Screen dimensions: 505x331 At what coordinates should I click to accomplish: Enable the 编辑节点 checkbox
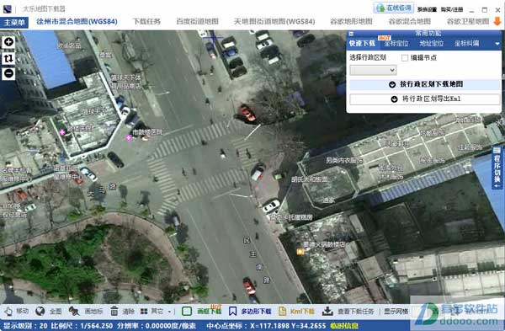[x=405, y=57]
